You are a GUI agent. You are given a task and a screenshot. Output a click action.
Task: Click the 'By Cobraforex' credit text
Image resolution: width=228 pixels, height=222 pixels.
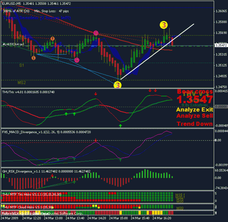tap(195, 105)
